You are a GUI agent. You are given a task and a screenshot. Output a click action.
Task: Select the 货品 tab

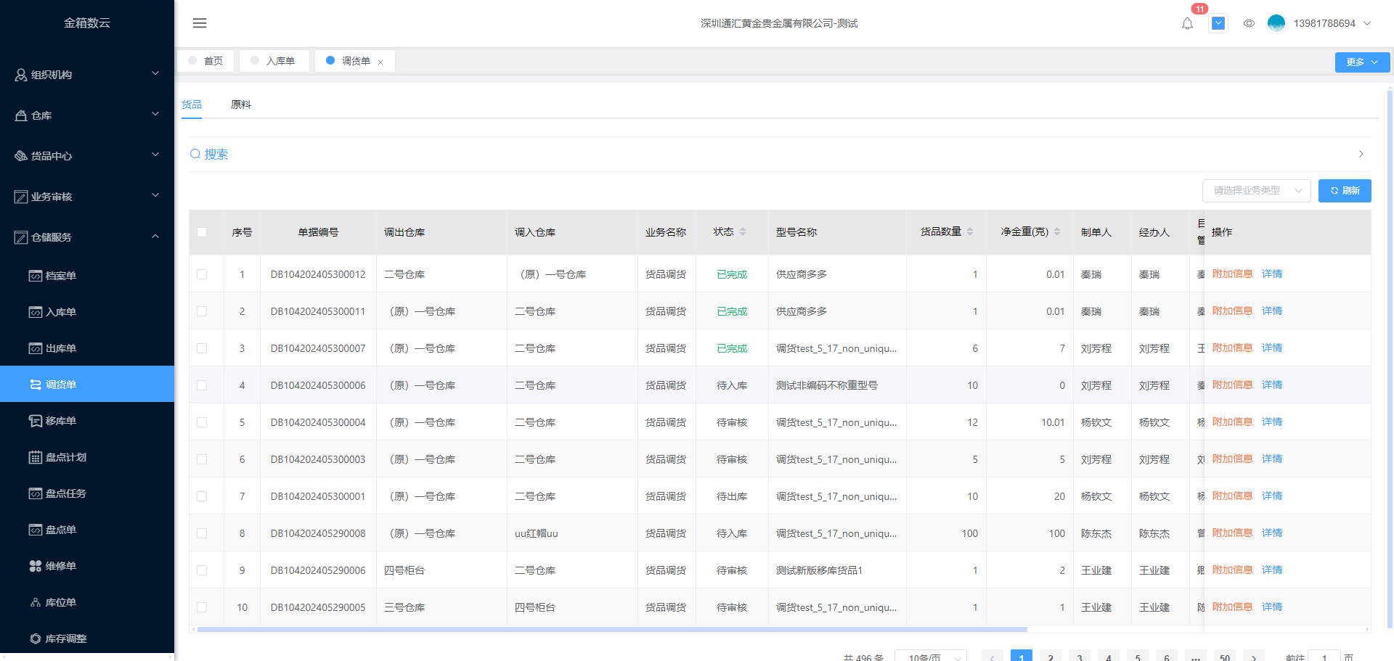(192, 104)
